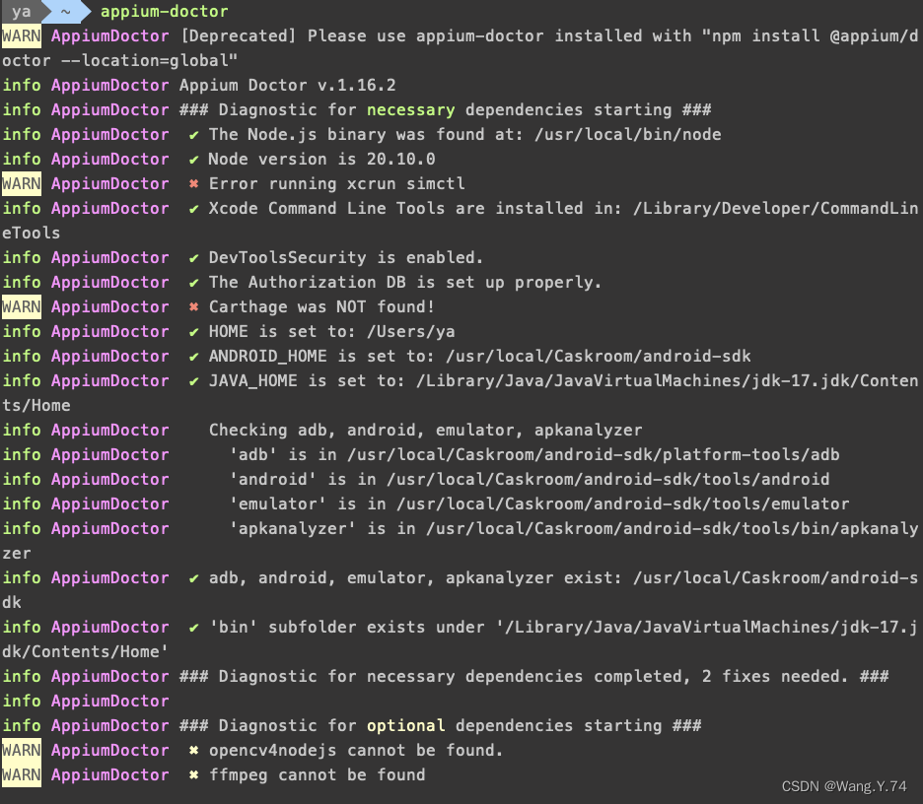Click the checkmark before 'The Node.js binary was found'

[193, 134]
